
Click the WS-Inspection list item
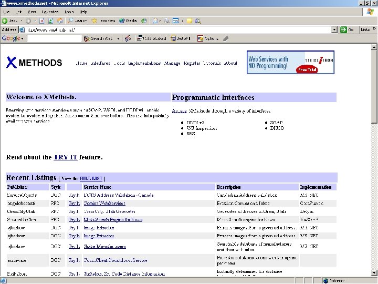202,128
